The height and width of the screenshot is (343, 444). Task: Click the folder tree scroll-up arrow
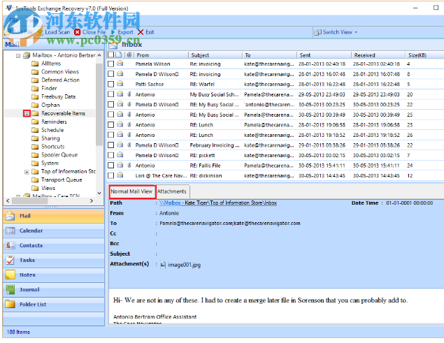99,55
